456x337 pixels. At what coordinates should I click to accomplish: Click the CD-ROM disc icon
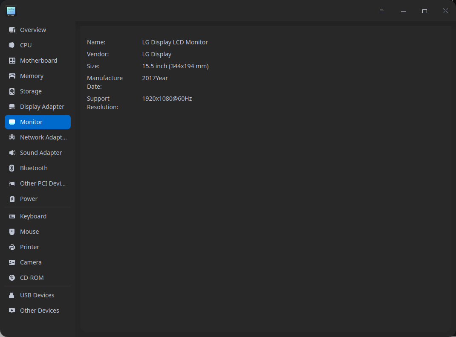click(x=12, y=278)
